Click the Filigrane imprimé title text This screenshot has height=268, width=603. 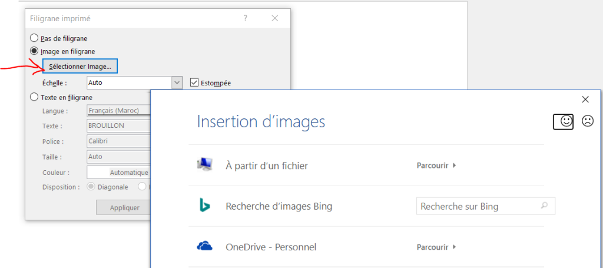61,18
